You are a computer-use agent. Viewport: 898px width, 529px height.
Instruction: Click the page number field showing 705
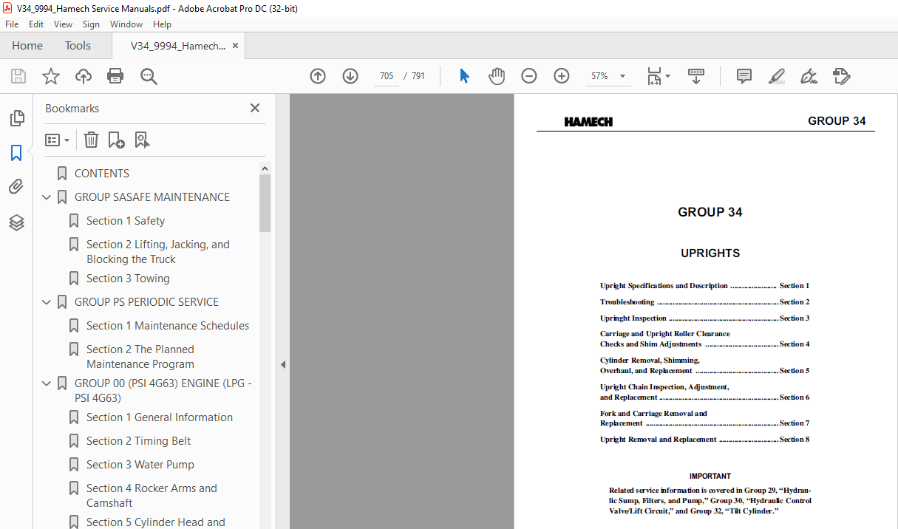coord(387,76)
